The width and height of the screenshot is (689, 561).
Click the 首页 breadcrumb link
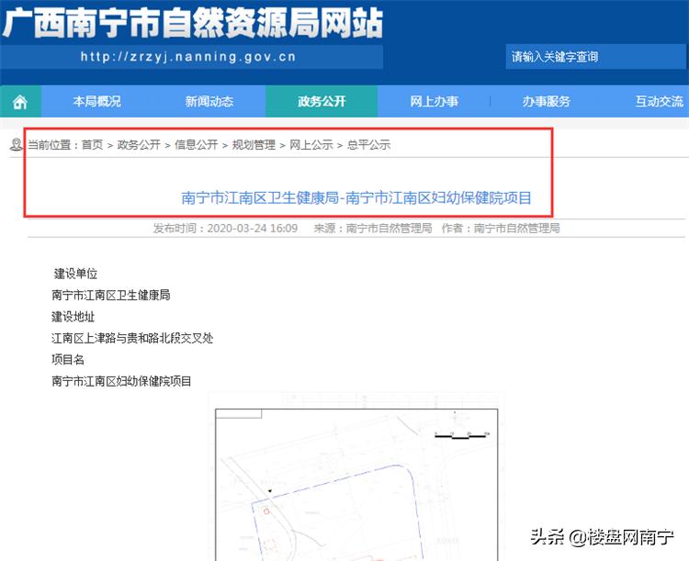pos(92,144)
